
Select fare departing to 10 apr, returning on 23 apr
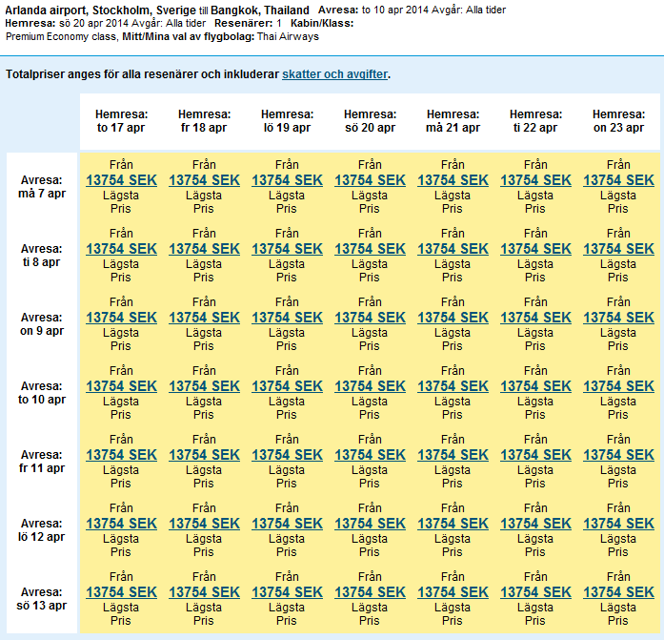click(618, 386)
